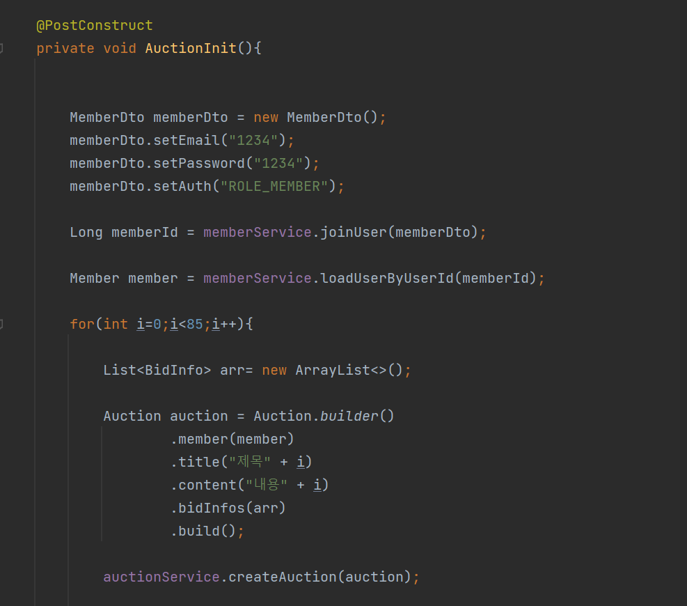Click the "제목" string literal
Screen dimensions: 687x606
click(250, 463)
